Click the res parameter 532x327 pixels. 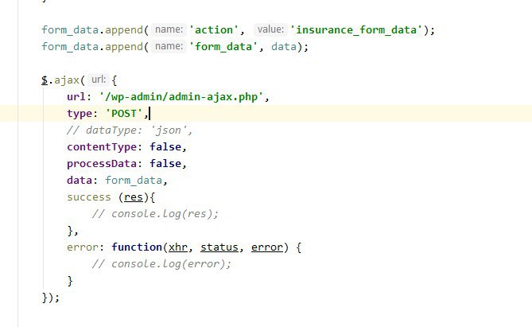[x=134, y=197]
